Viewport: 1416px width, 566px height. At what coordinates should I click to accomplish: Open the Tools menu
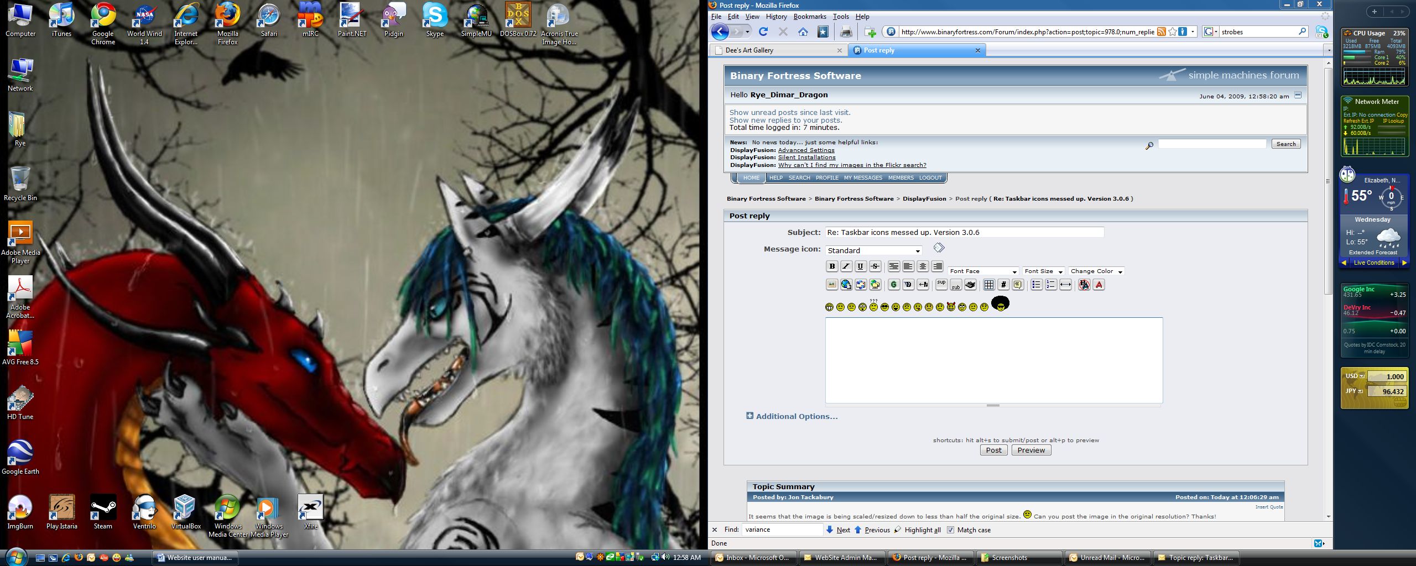tap(841, 17)
